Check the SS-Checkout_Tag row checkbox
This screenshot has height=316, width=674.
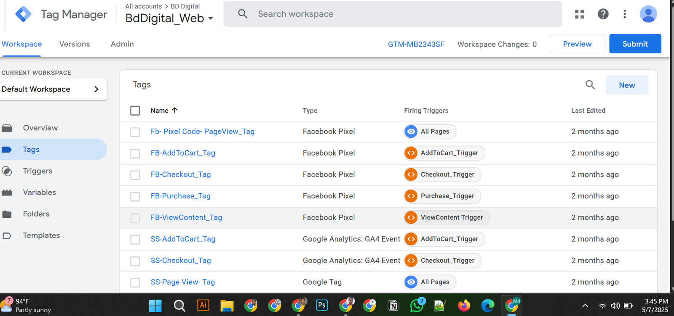point(135,261)
